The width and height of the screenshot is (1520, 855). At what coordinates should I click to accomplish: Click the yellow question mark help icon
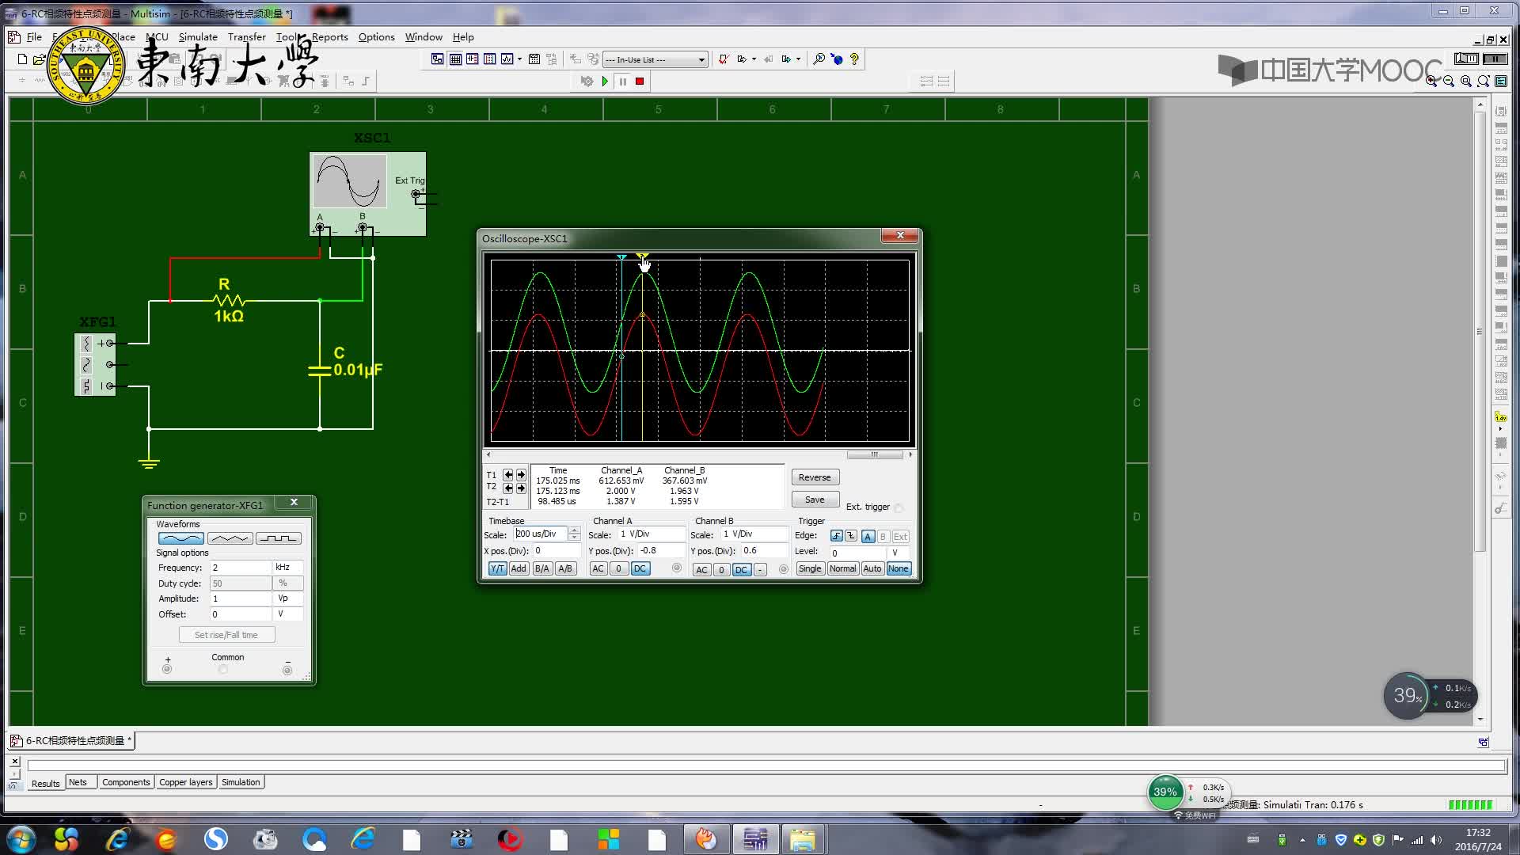pos(854,59)
